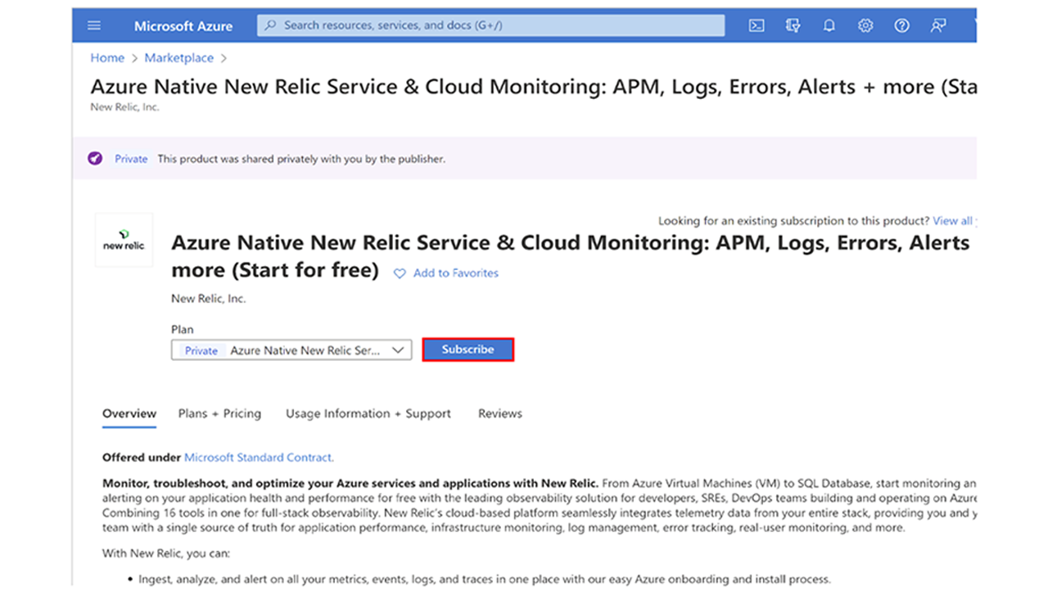This screenshot has height=589, width=1048.
Task: Click the 'Offered under' text
Action: coord(142,457)
